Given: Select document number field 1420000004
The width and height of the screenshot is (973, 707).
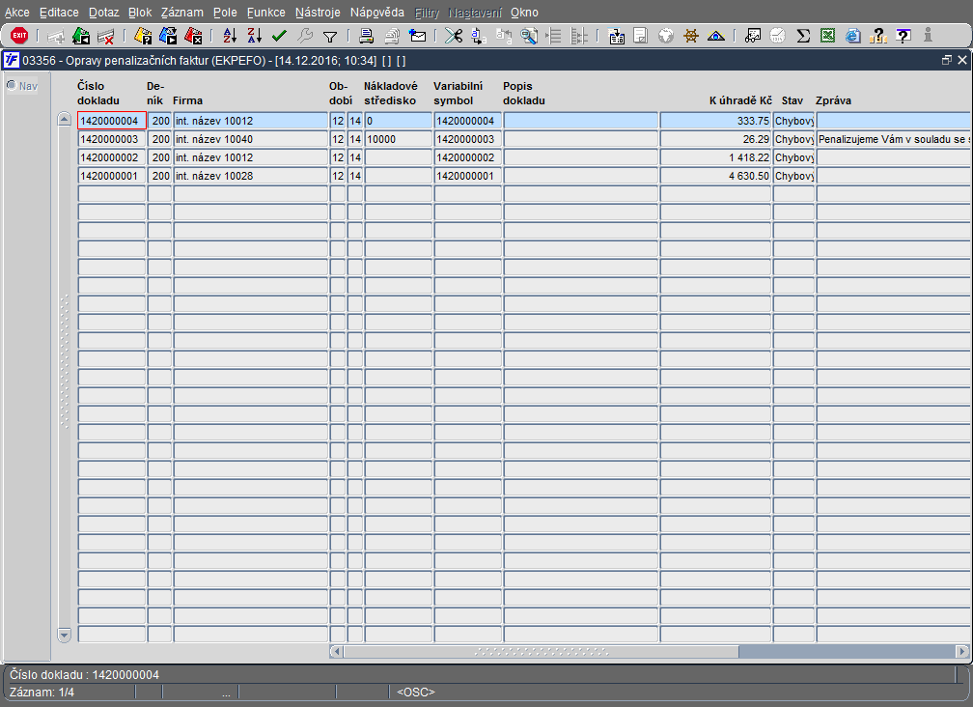Looking at the screenshot, I should pyautogui.click(x=112, y=121).
